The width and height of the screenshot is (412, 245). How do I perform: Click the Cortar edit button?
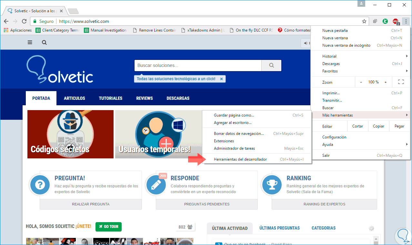click(x=357, y=126)
